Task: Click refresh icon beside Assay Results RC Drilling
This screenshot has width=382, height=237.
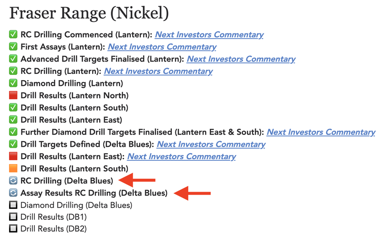Action: point(13,193)
